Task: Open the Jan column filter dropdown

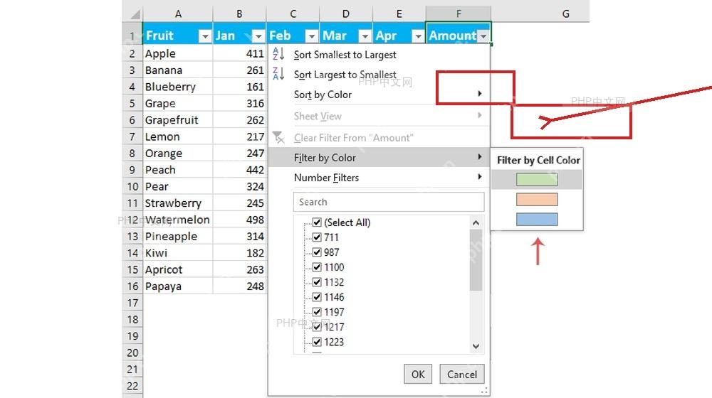Action: pos(258,36)
